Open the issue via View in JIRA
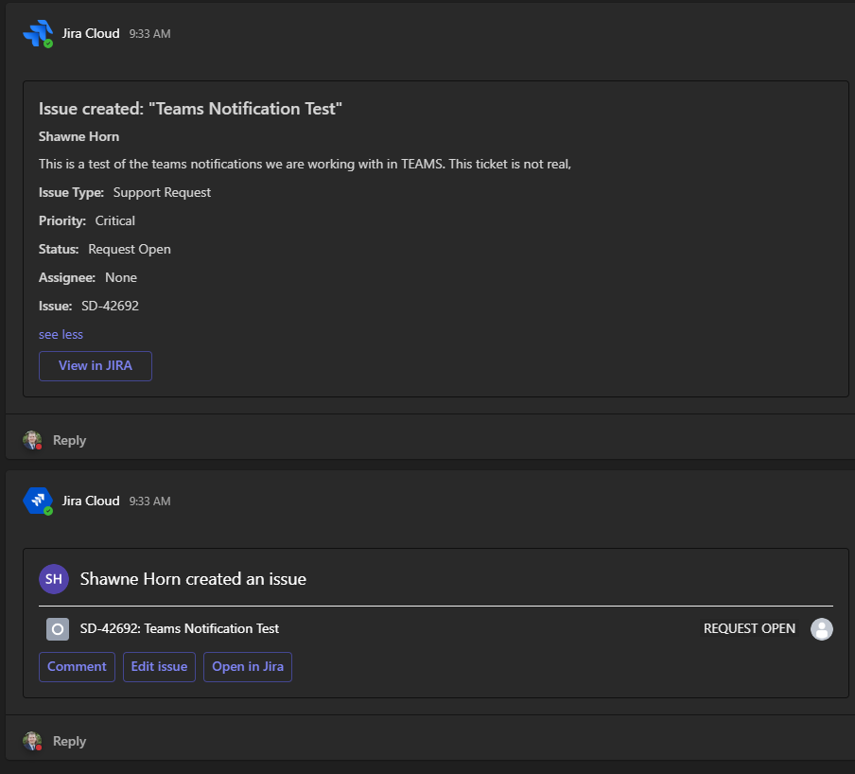The height and width of the screenshot is (774, 855). (96, 366)
